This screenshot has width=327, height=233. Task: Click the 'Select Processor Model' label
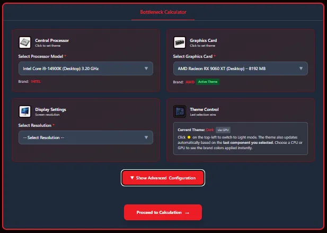tap(41, 56)
